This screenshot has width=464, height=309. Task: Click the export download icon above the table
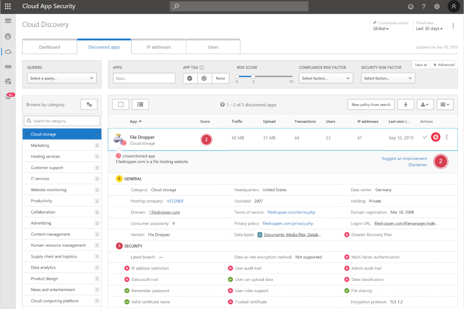coord(425,104)
